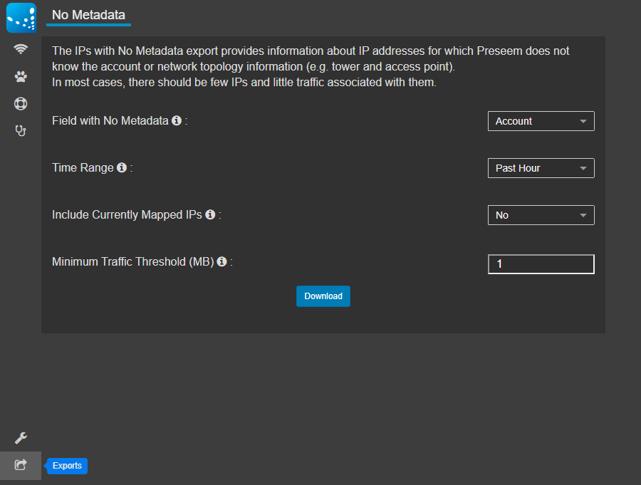Click the 'Include Currently Mapped IPs' label

point(127,214)
